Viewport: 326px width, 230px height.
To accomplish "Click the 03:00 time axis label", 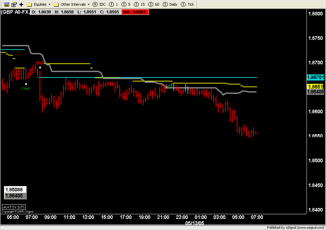I will coord(220,217).
